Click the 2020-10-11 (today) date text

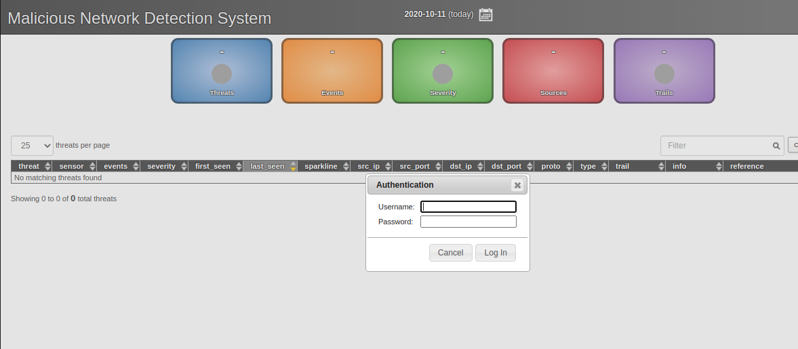(439, 14)
